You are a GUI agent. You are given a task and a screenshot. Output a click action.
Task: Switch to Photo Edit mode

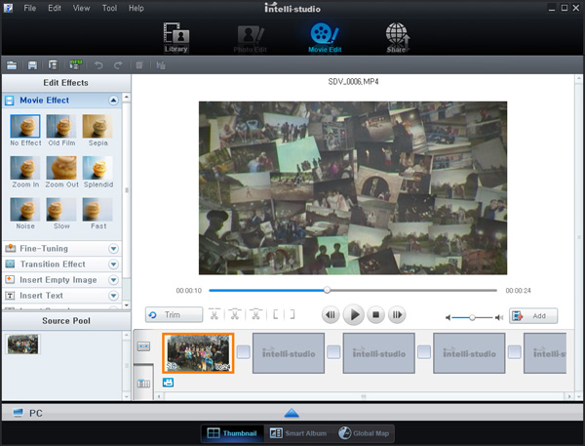pos(251,39)
